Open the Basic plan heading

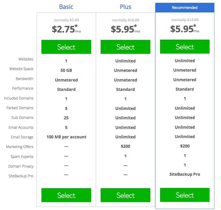click(66, 7)
